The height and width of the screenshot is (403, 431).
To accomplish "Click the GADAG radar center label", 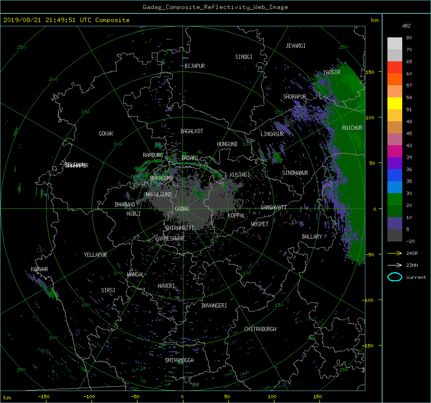I will 182,209.
